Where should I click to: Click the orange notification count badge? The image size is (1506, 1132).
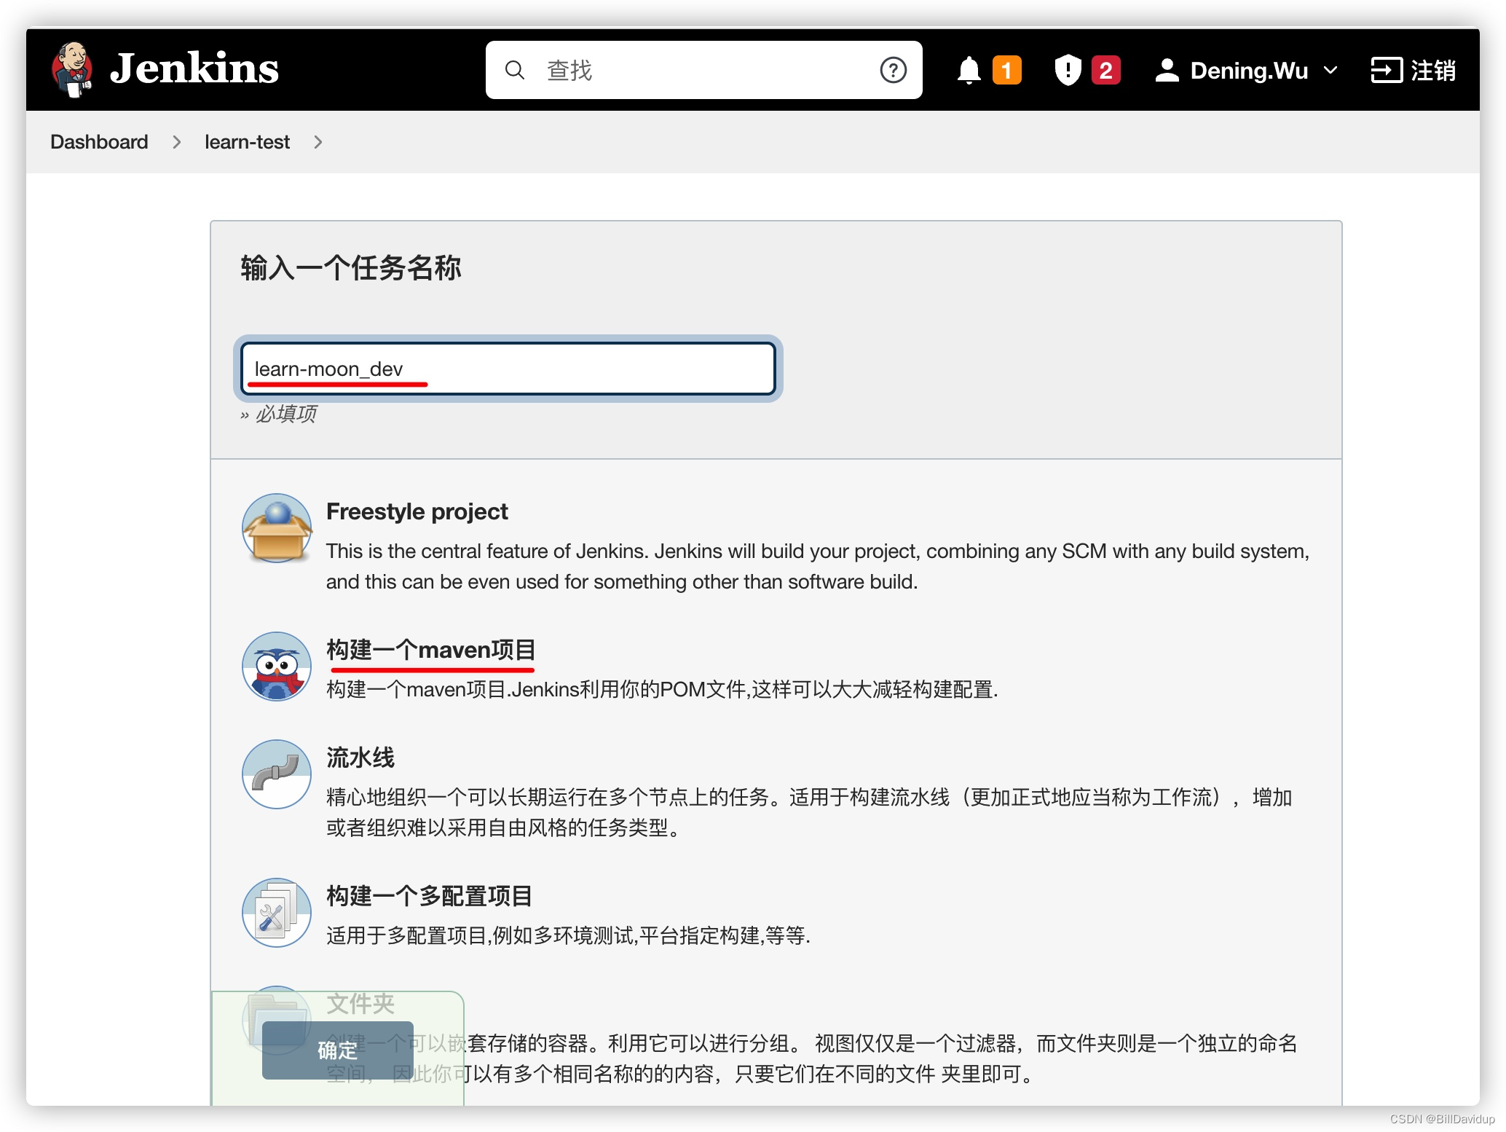(1006, 71)
